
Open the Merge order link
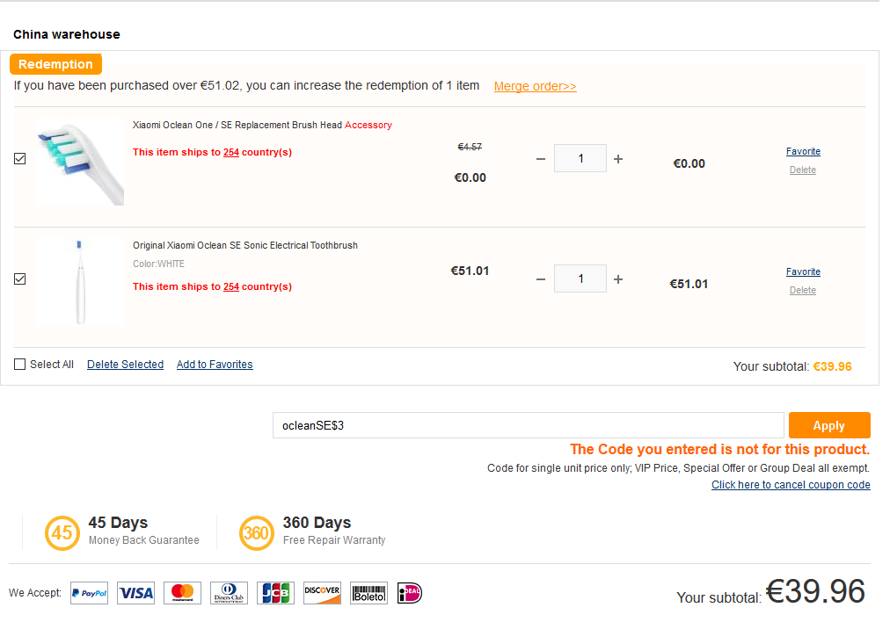(x=535, y=87)
